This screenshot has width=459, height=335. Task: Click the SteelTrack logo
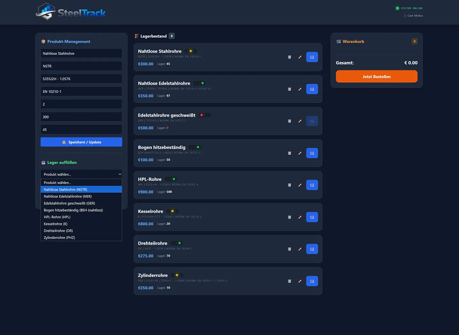coord(70,12)
